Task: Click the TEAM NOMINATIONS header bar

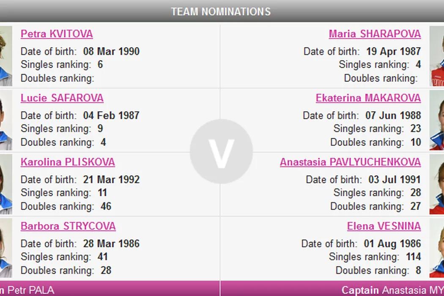Action: coord(221,11)
